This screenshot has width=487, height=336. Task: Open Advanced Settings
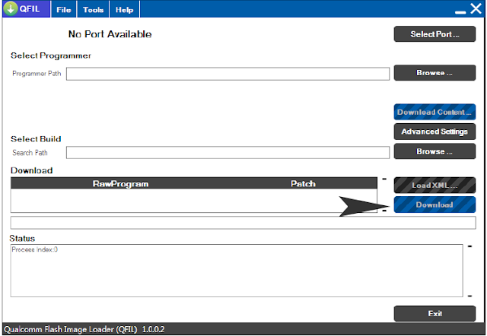434,132
